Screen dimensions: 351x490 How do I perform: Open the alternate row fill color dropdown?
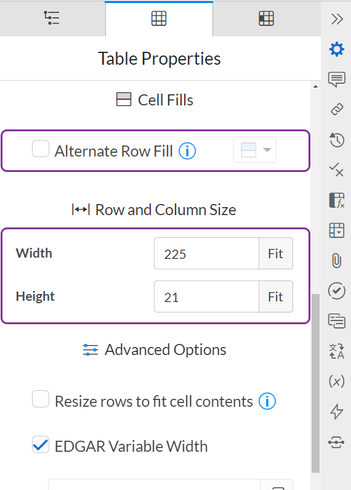(x=255, y=150)
